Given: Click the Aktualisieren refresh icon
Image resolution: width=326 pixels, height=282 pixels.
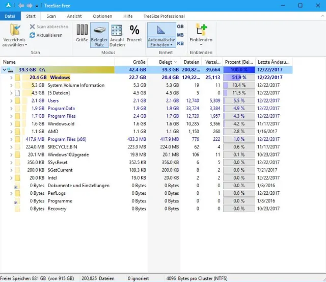Looking at the screenshot, I should (x=33, y=35).
